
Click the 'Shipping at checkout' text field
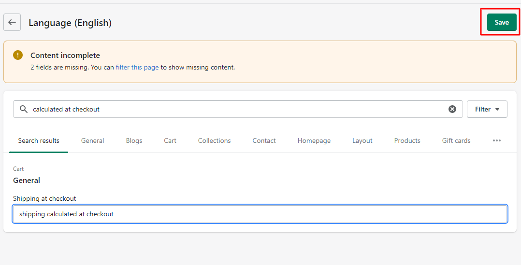(x=260, y=214)
